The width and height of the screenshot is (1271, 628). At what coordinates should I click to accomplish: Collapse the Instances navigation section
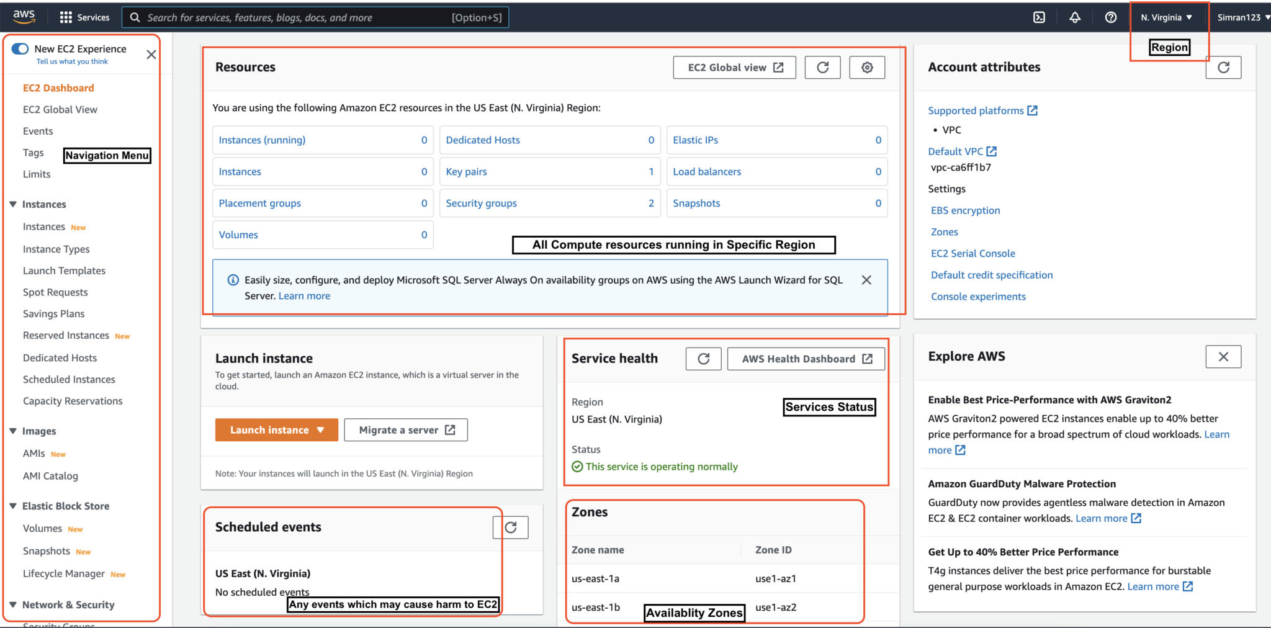click(13, 204)
